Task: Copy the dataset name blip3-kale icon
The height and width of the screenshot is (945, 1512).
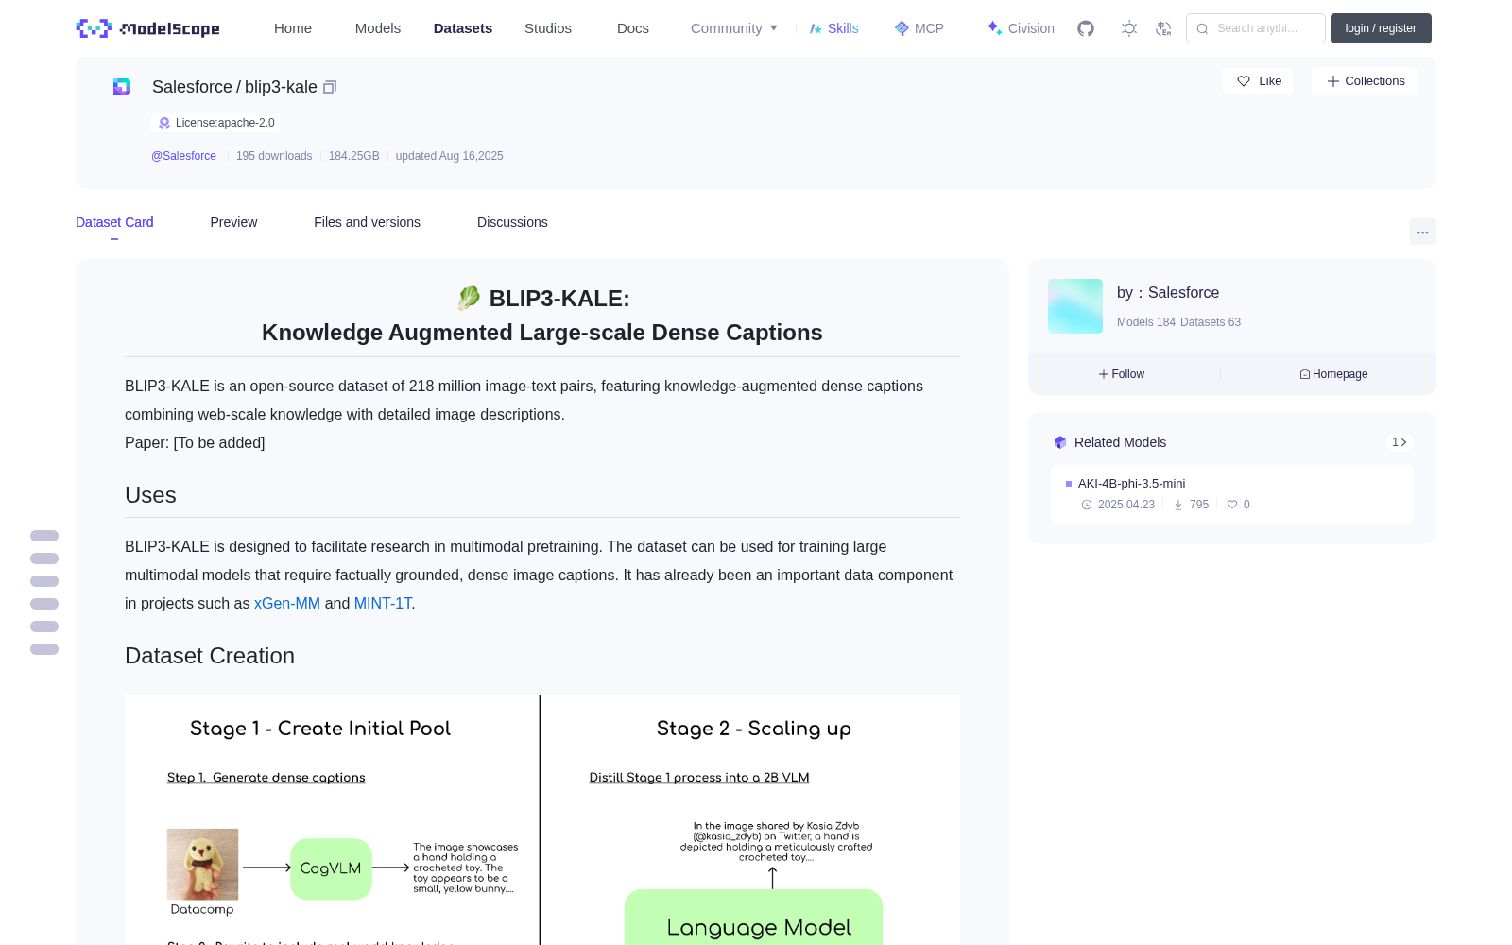Action: tap(330, 87)
